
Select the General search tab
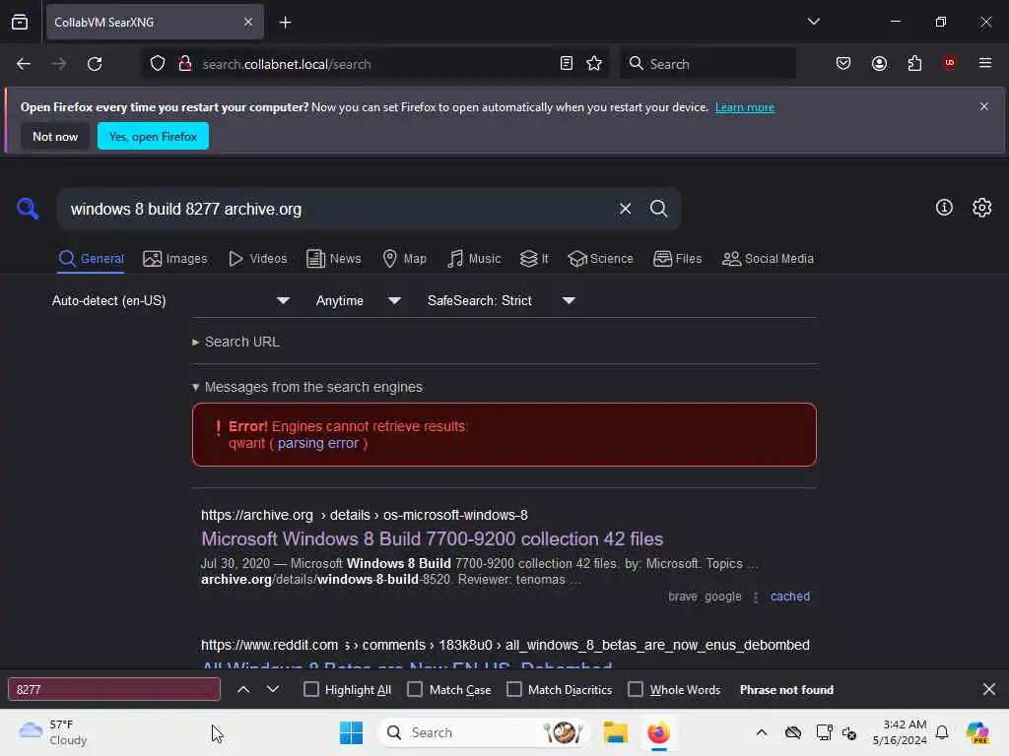91,259
